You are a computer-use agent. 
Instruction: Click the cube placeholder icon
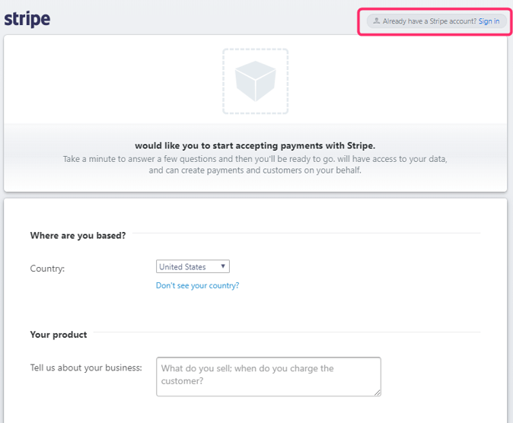click(x=255, y=81)
